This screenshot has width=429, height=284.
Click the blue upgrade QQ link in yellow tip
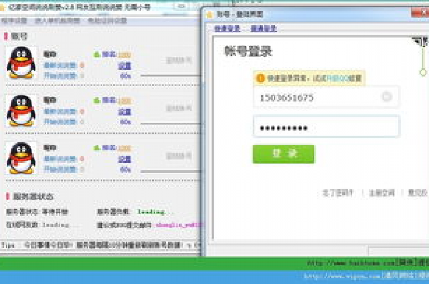[x=337, y=79]
